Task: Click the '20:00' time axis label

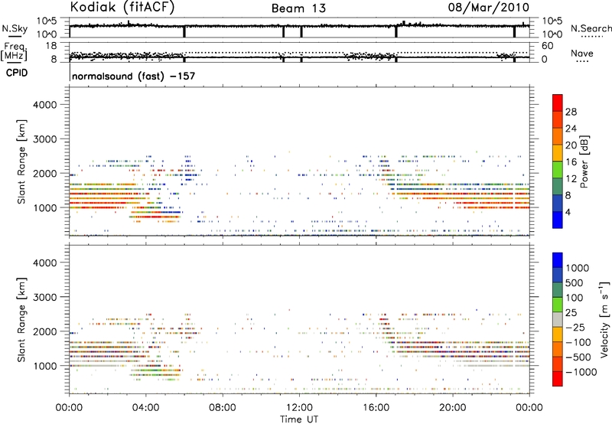Action: 452,408
